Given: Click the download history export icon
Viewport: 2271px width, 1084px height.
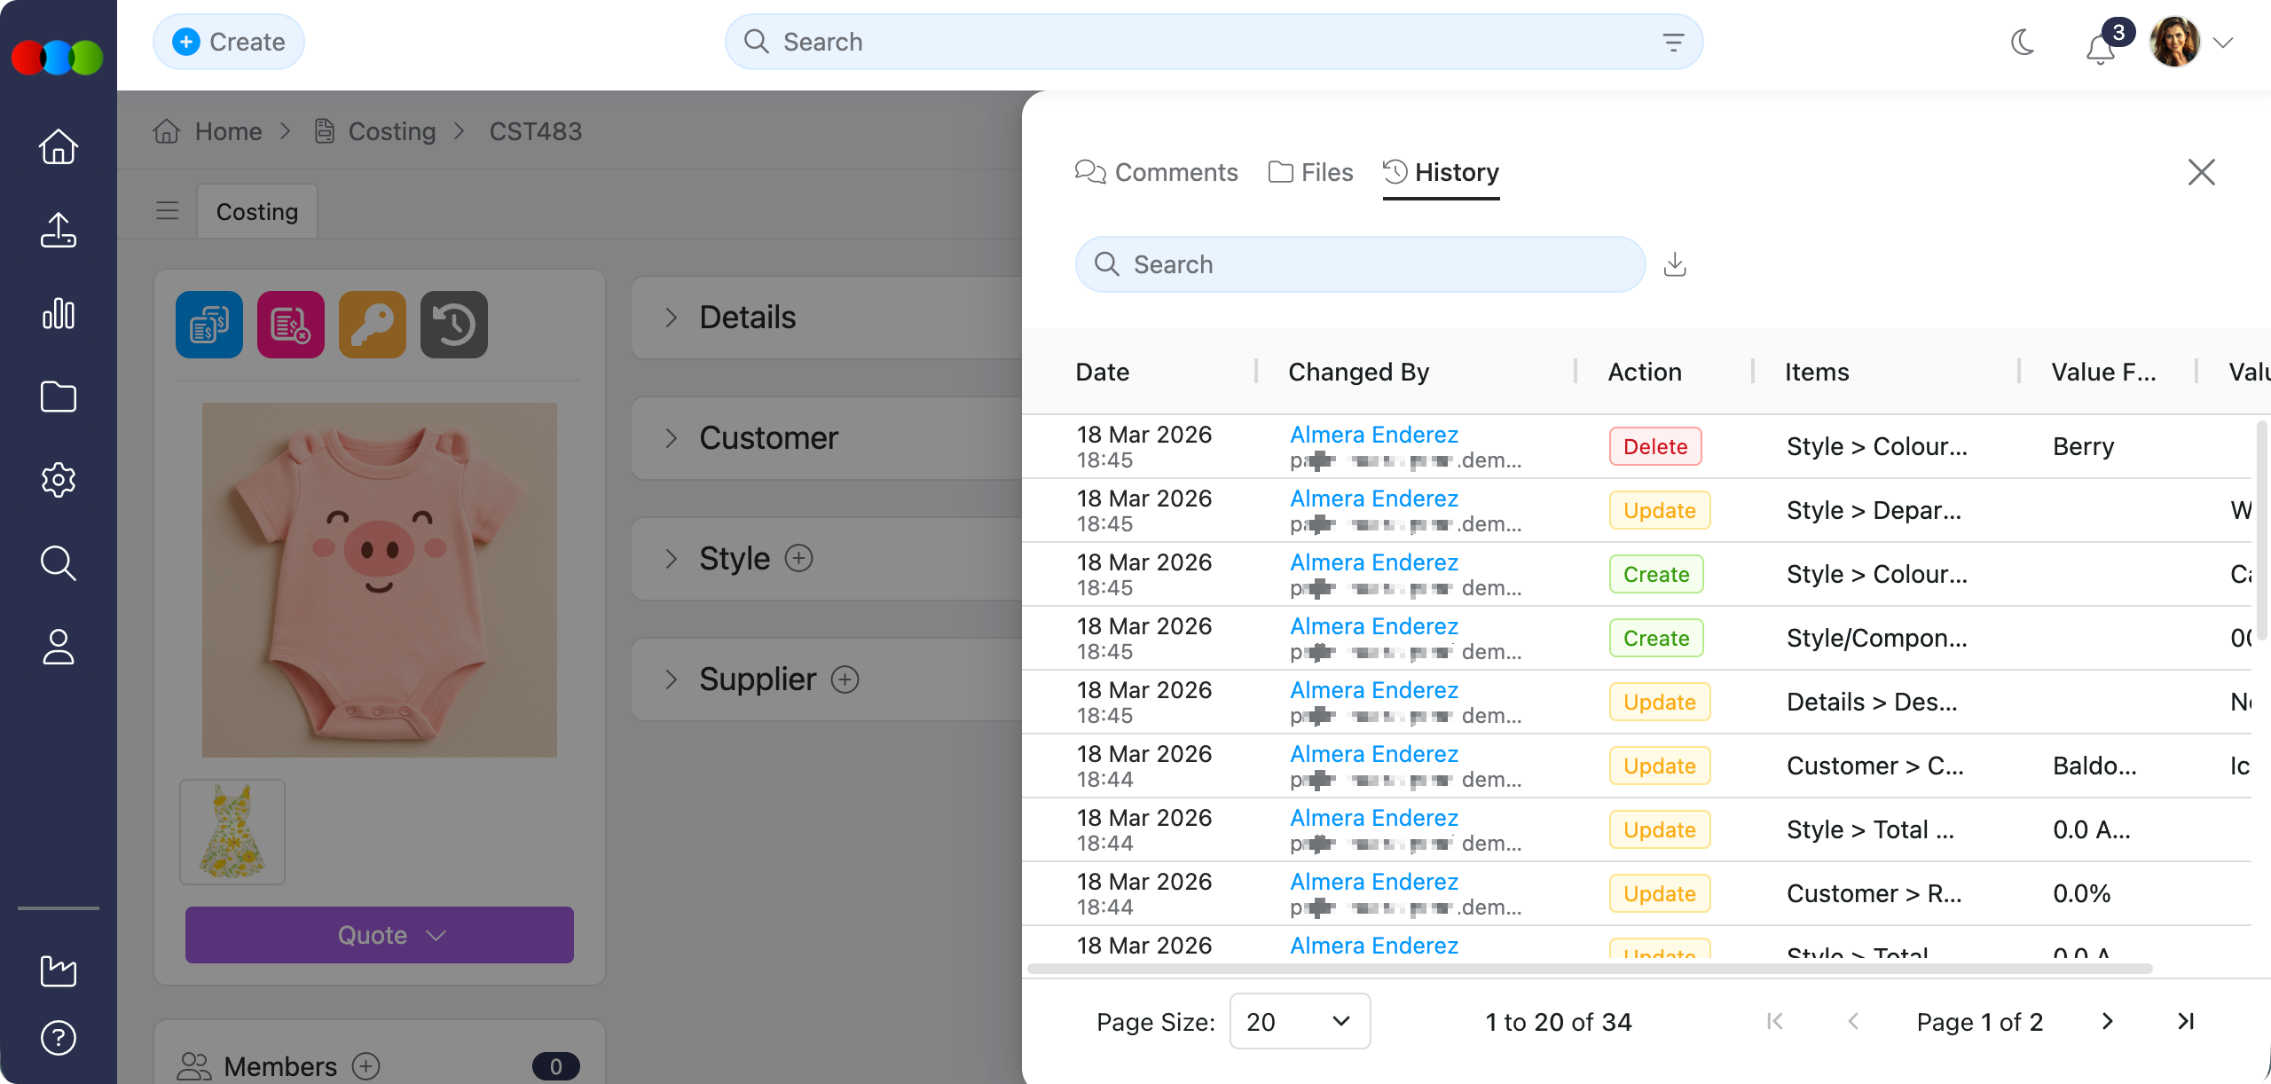Looking at the screenshot, I should tap(1675, 264).
